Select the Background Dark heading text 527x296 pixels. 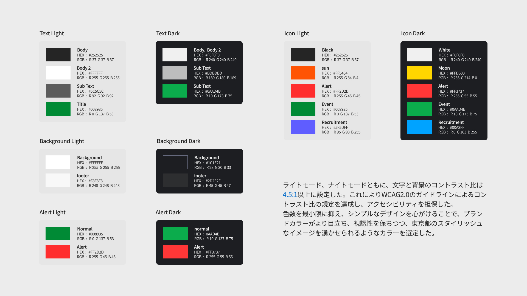(x=178, y=141)
